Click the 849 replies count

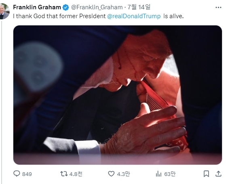pyautogui.click(x=27, y=174)
